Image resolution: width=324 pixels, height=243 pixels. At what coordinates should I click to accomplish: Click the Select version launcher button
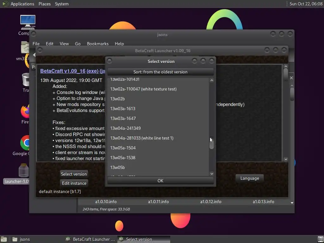(74, 174)
